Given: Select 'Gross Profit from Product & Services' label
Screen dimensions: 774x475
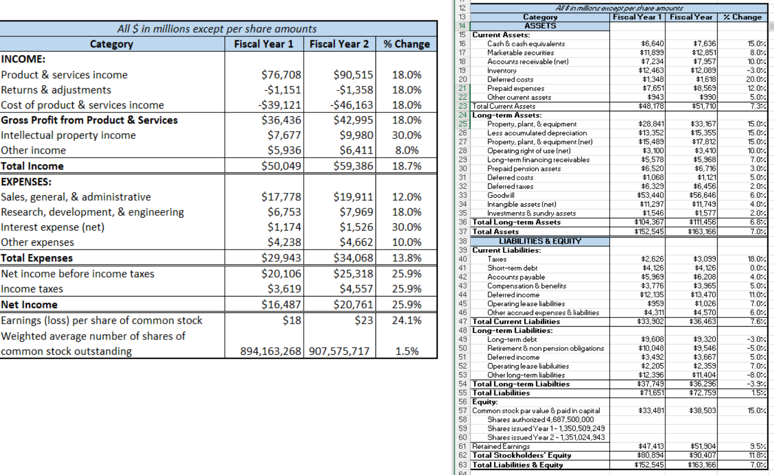Looking at the screenshot, I should 89,120.
